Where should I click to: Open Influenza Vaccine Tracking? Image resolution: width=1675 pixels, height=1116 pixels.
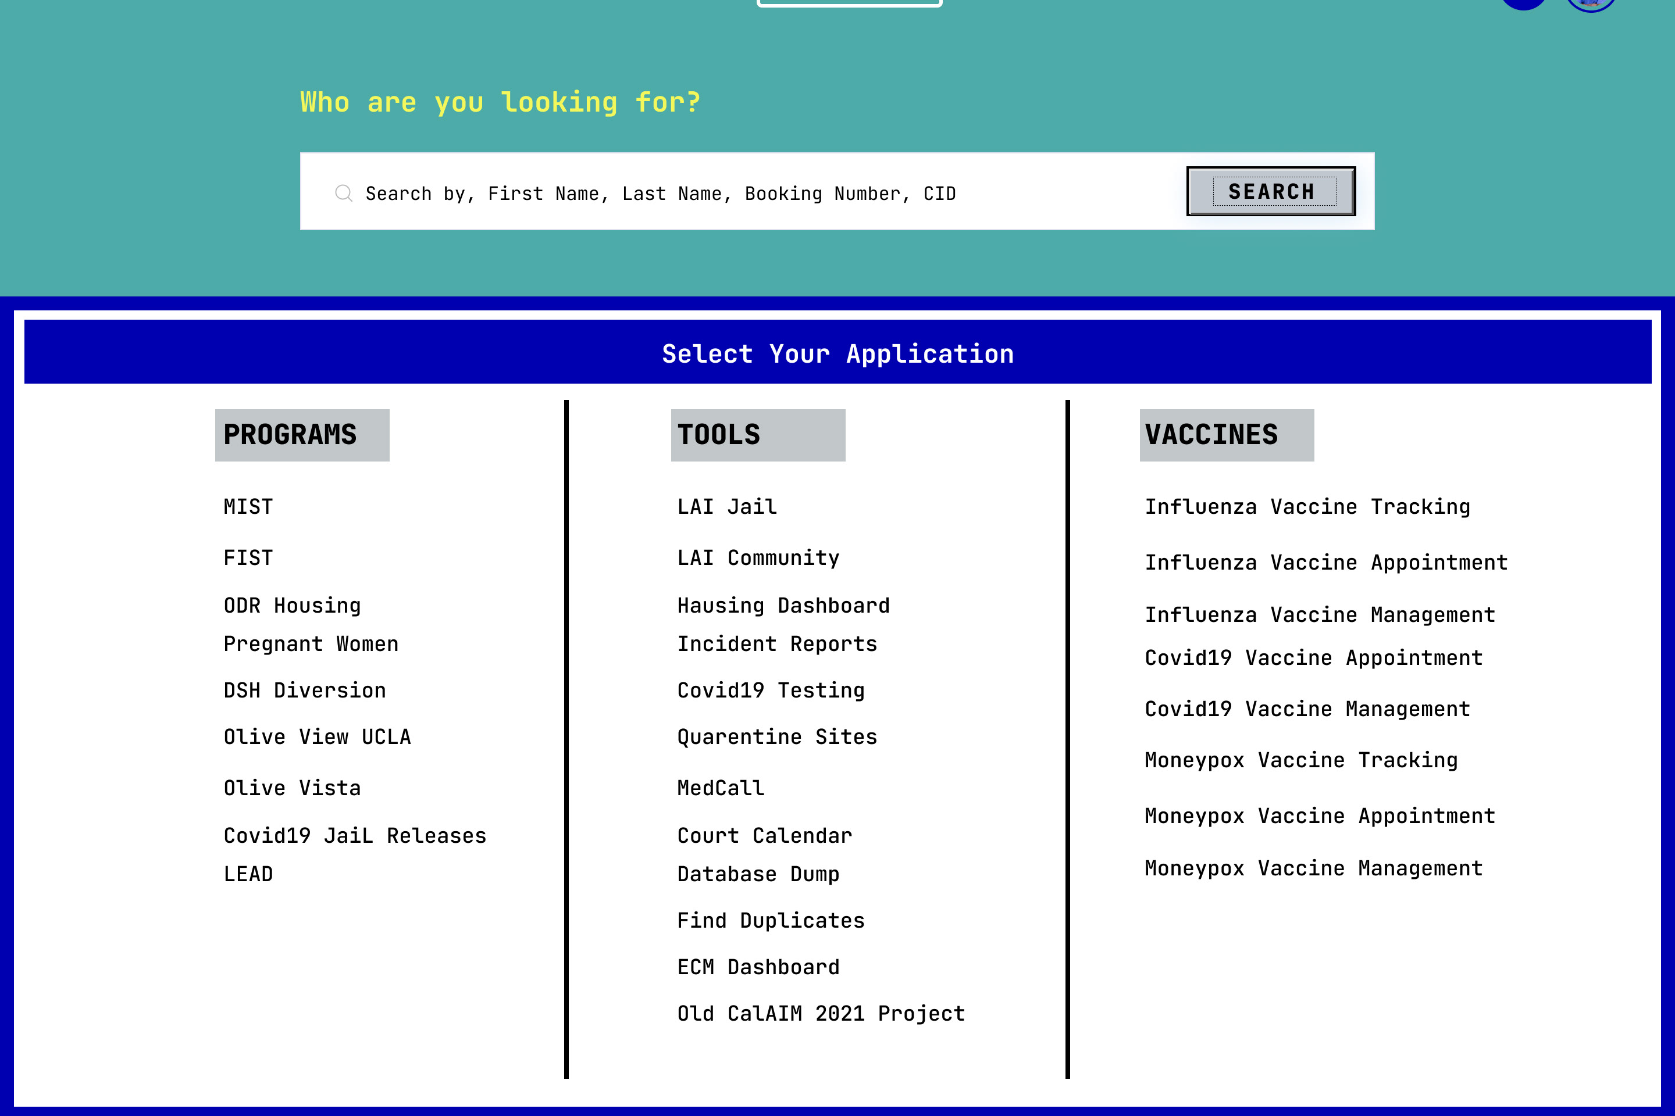[1307, 507]
